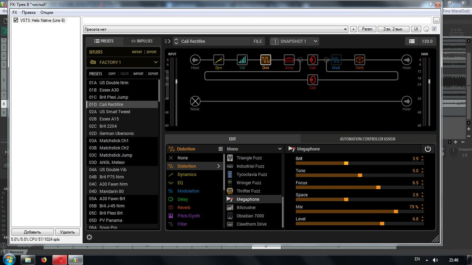The height and width of the screenshot is (265, 472).
Task: Open the FX menu
Action: (x=15, y=12)
